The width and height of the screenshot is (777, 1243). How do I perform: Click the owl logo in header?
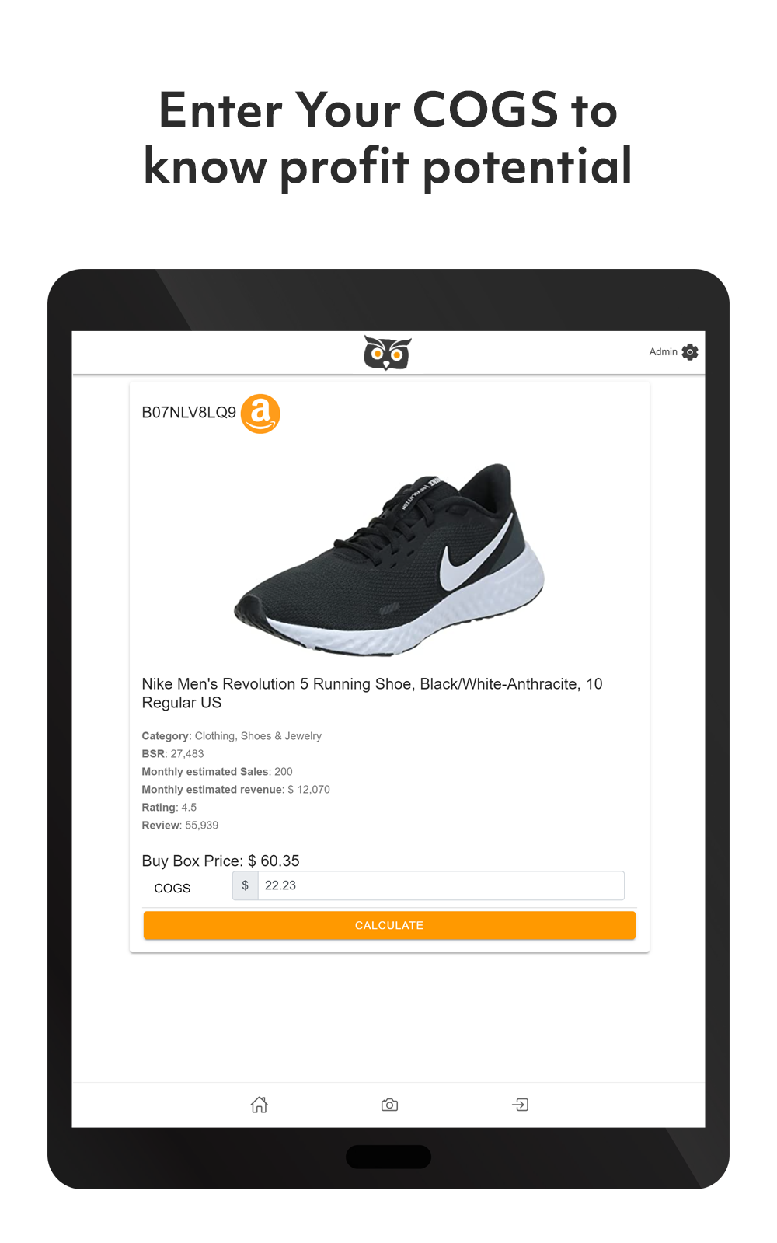[x=387, y=353]
